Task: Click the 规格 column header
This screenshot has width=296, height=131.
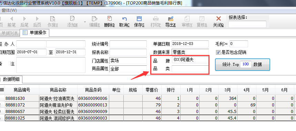Action: pyautogui.click(x=133, y=90)
